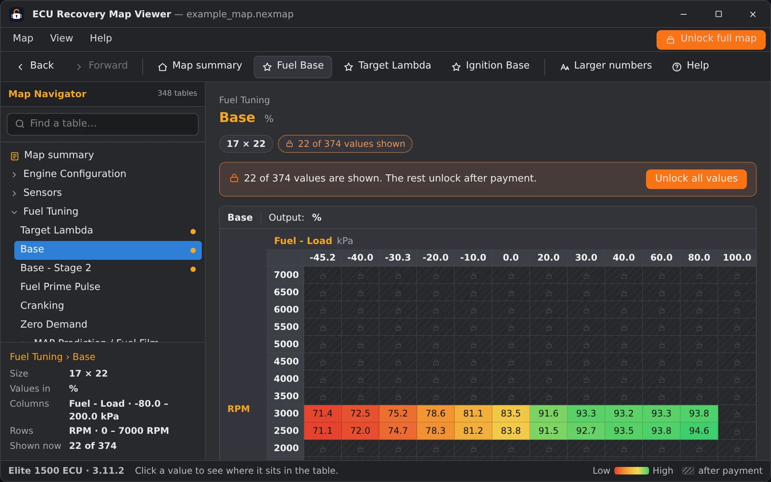
Task: Click the Unlock all values button
Action: click(696, 179)
